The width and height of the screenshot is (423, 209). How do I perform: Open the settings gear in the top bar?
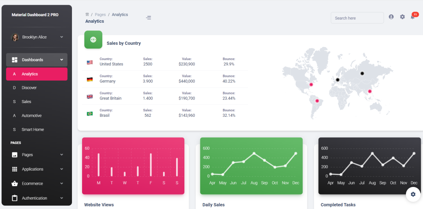click(x=402, y=17)
